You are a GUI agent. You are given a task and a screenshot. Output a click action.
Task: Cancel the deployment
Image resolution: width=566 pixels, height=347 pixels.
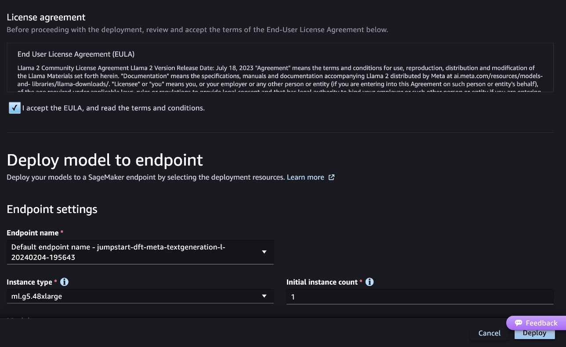coord(490,333)
